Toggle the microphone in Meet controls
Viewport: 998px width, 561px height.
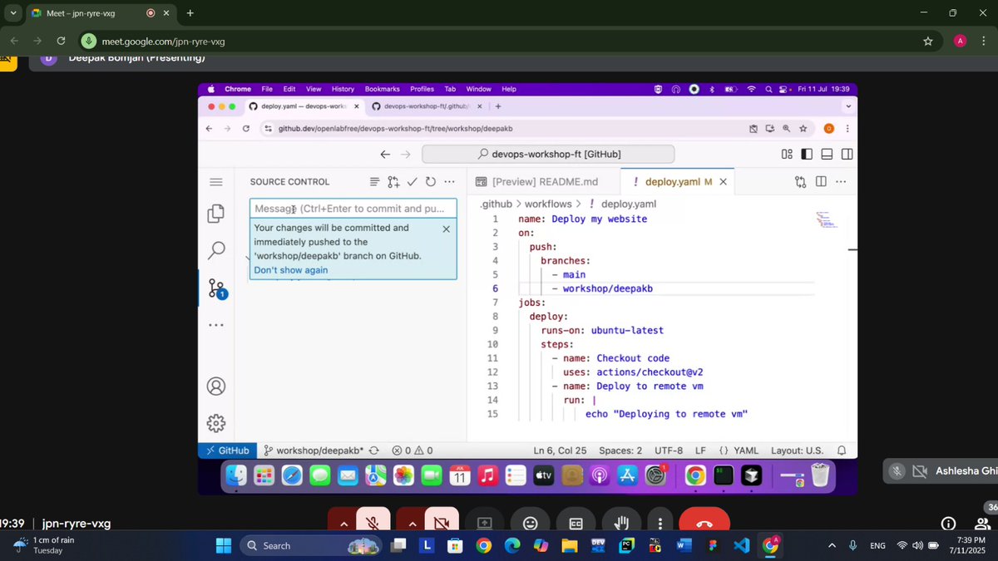tap(374, 523)
